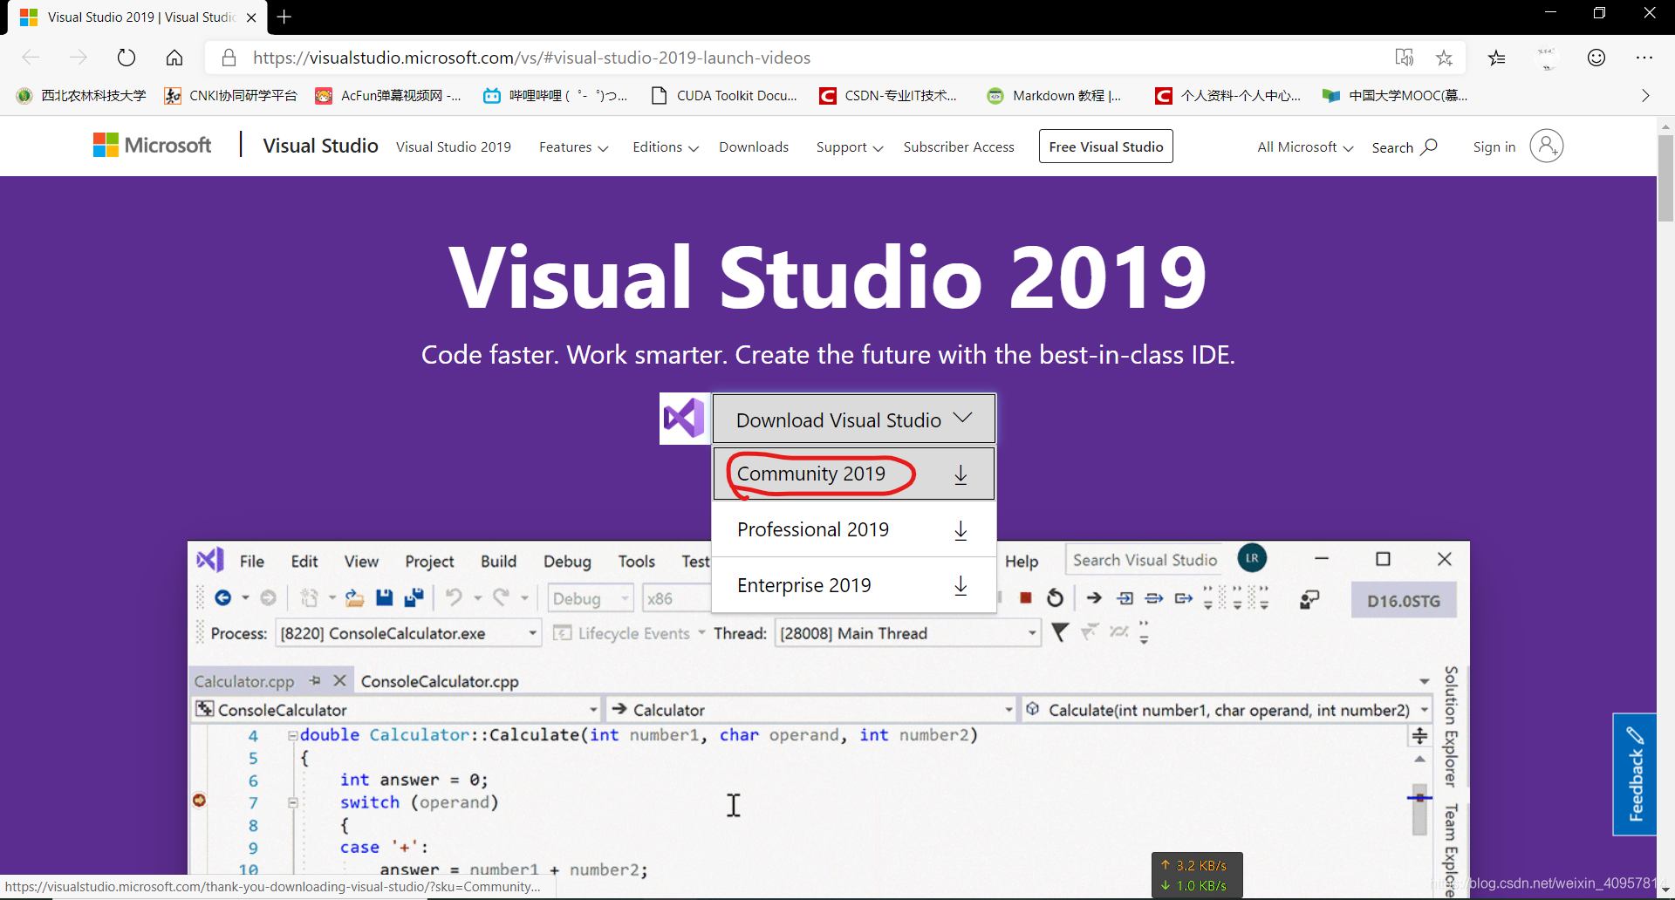This screenshot has height=900, width=1675.
Task: Click Professional 2019 download arrow
Action: (x=961, y=530)
